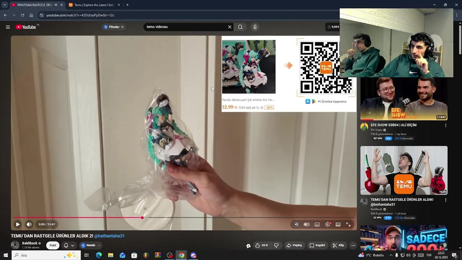Show hidden system tray icons
Image resolution: width=462 pixels, height=260 pixels.
[391, 255]
